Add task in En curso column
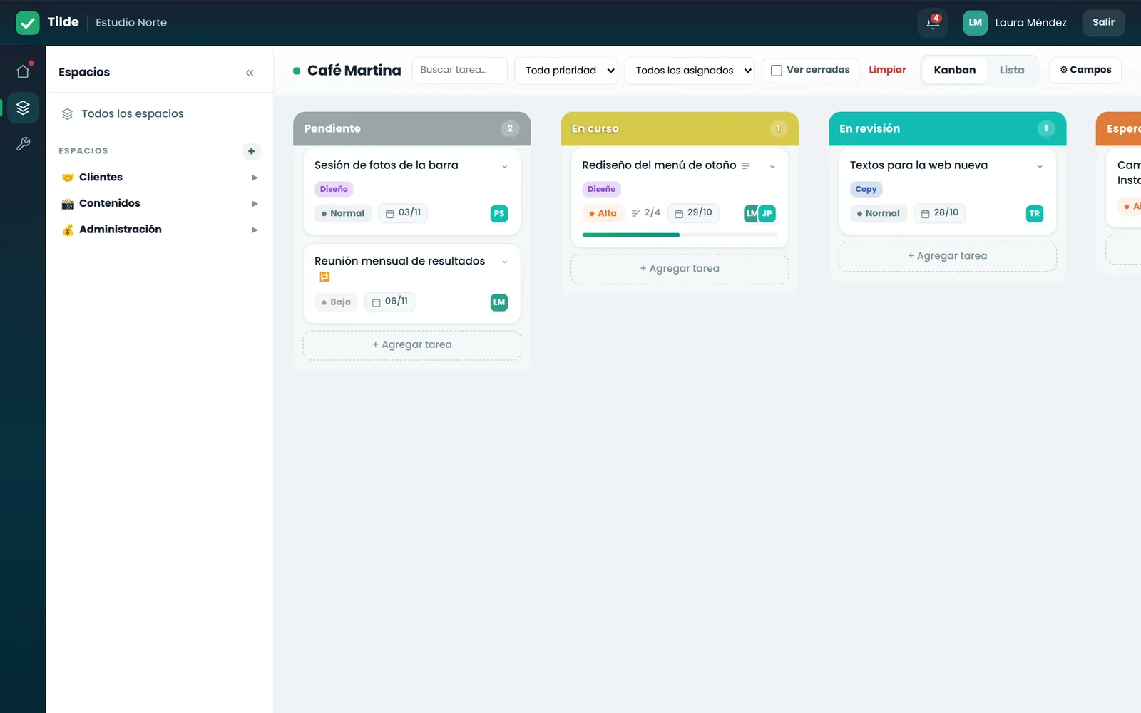 click(680, 269)
